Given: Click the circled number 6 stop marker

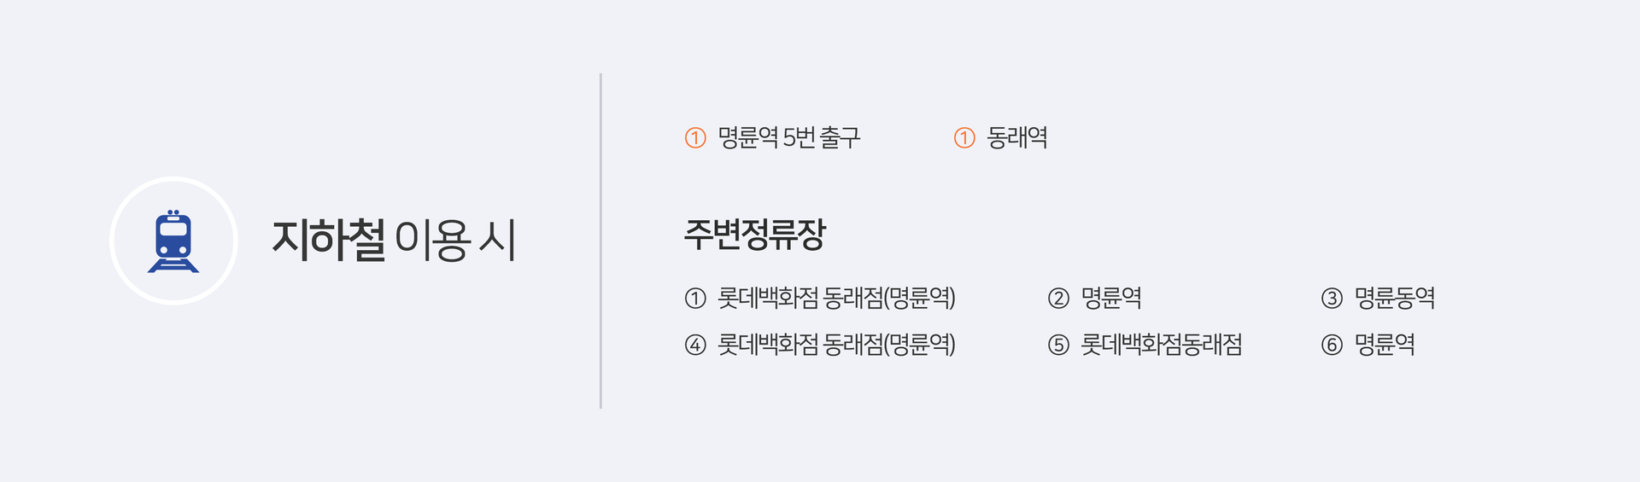Looking at the screenshot, I should [x=1332, y=345].
